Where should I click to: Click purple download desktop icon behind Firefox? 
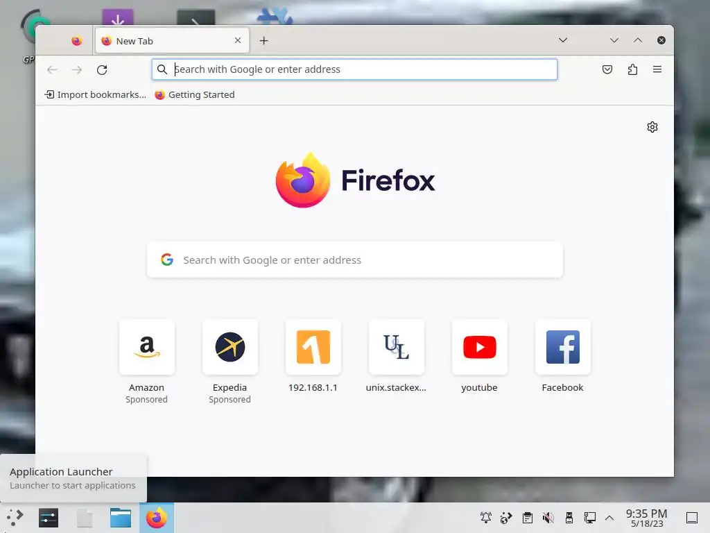(x=118, y=17)
